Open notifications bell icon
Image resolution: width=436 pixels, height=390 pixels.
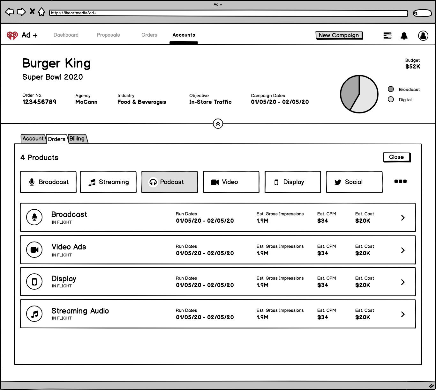[404, 36]
